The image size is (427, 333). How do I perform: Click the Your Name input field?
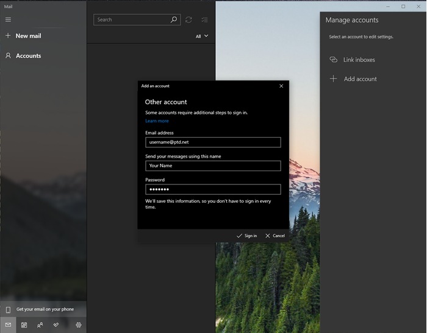pyautogui.click(x=213, y=166)
